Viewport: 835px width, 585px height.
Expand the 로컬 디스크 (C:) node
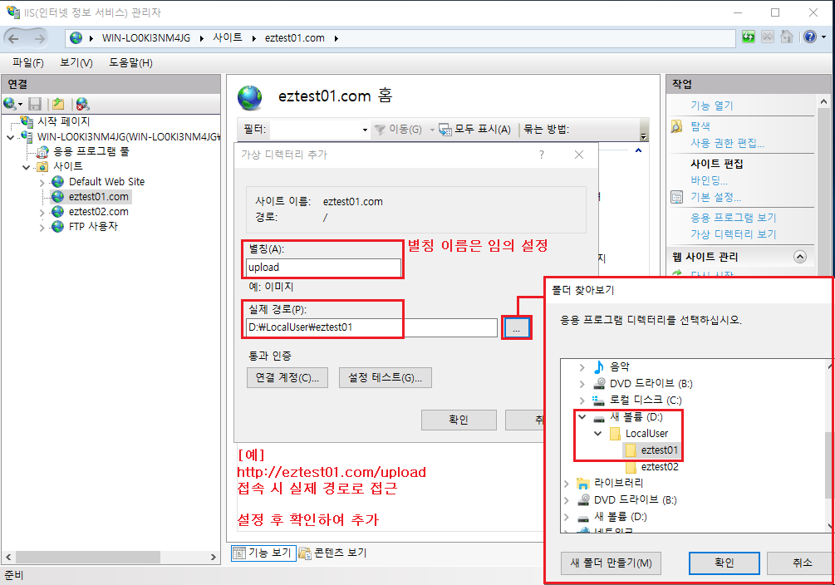pyautogui.click(x=582, y=401)
